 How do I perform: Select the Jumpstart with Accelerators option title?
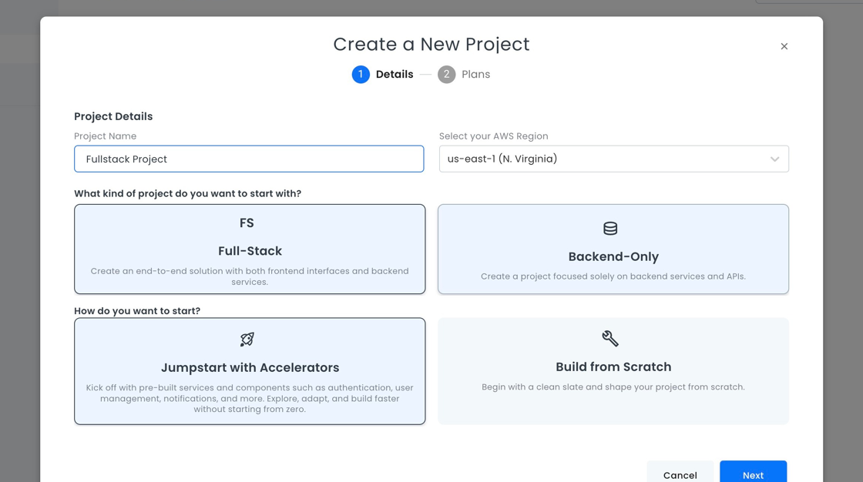pos(250,368)
